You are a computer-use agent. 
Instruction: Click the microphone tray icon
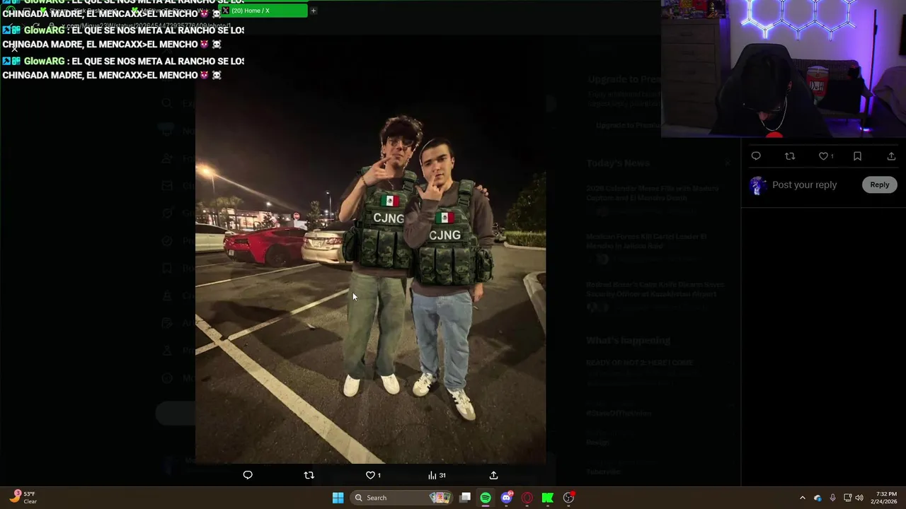832,498
